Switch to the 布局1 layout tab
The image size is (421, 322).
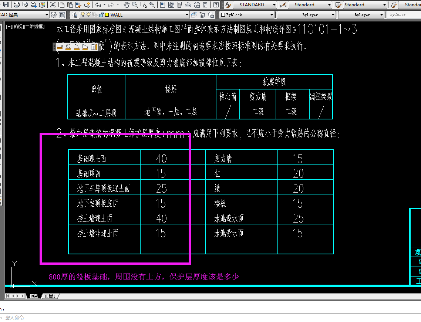coord(50,296)
